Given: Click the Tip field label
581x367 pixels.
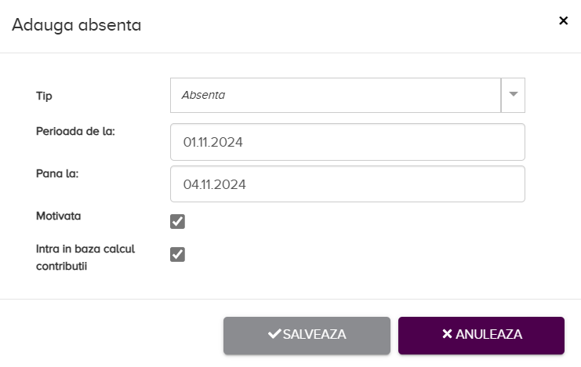Looking at the screenshot, I should click(44, 96).
